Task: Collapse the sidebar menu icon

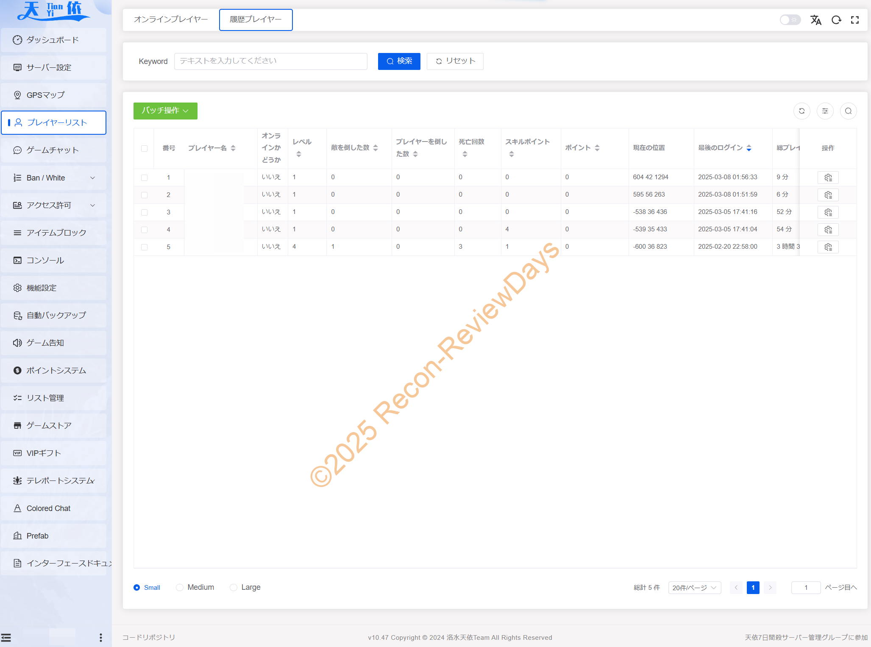Action: point(6,638)
